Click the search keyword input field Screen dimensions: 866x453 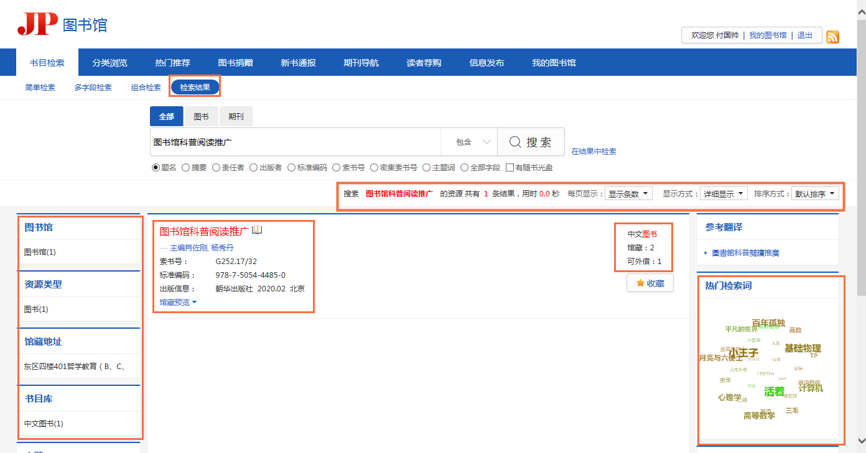(296, 142)
